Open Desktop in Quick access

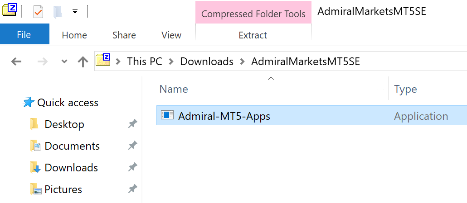[64, 124]
